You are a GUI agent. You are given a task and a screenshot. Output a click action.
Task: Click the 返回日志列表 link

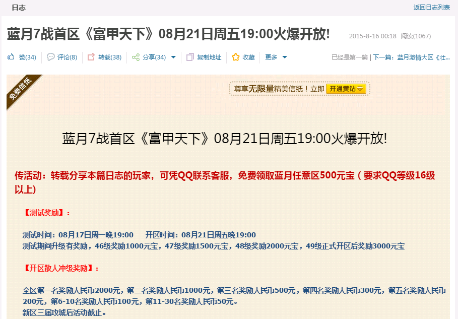[x=431, y=8]
